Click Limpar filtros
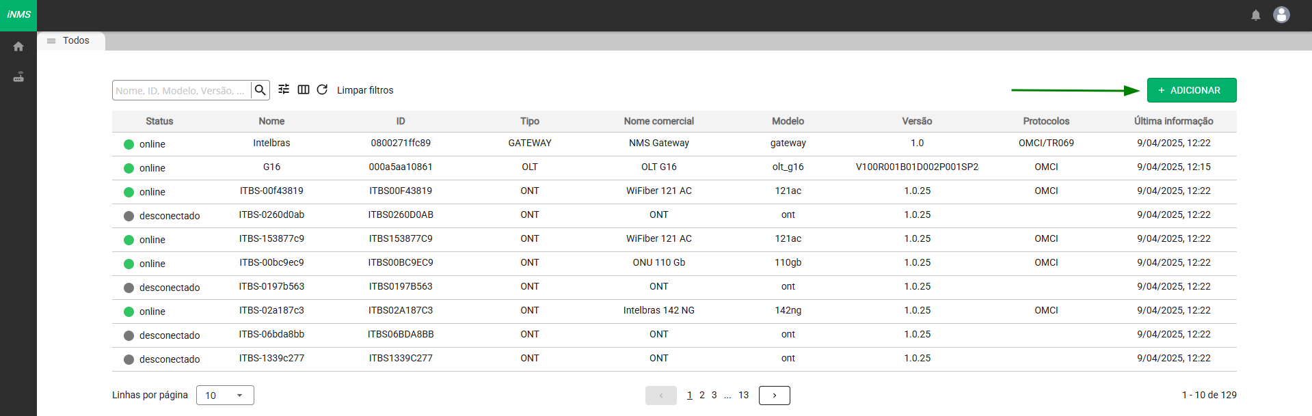 [365, 90]
